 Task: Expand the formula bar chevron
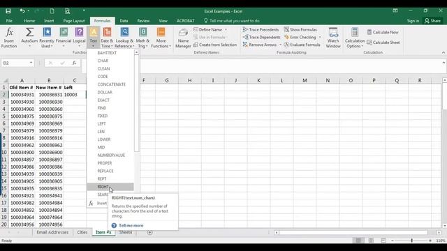(444, 63)
